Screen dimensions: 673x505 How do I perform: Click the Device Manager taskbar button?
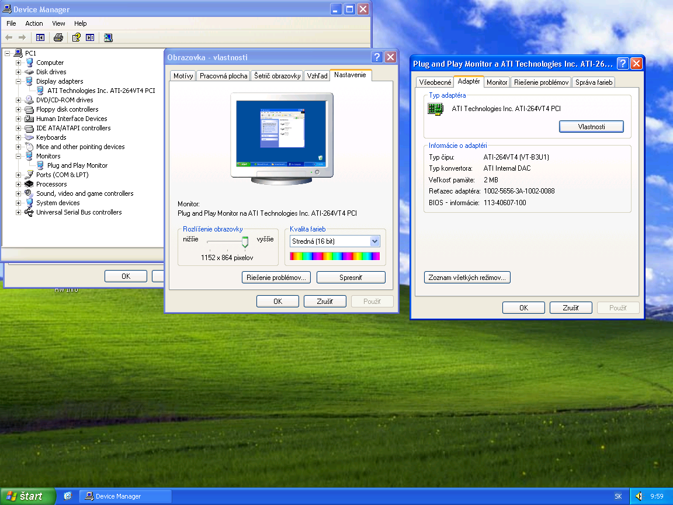(126, 496)
